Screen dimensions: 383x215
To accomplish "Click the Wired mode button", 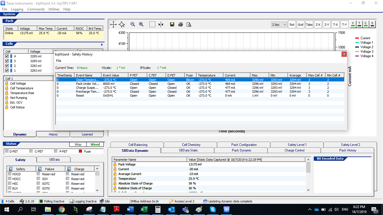I will pyautogui.click(x=95, y=145).
